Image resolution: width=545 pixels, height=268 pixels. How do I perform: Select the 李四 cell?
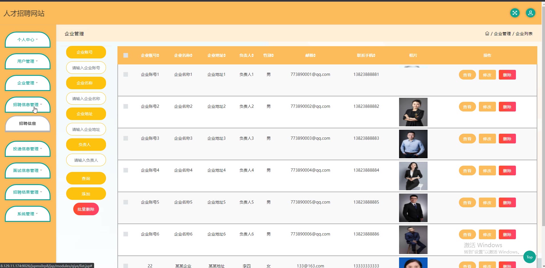tap(247, 266)
